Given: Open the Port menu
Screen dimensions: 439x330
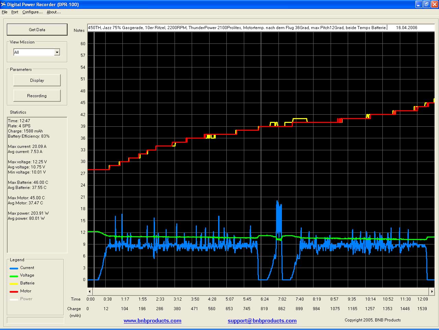Looking at the screenshot, I should pyautogui.click(x=15, y=12).
